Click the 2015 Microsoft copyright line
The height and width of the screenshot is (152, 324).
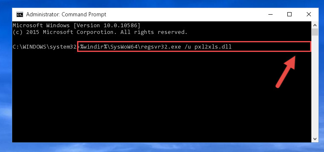(100, 32)
